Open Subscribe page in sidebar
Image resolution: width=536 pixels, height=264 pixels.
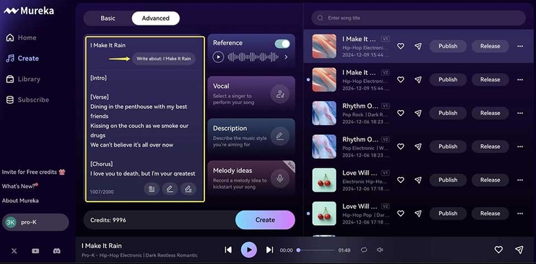click(x=27, y=100)
